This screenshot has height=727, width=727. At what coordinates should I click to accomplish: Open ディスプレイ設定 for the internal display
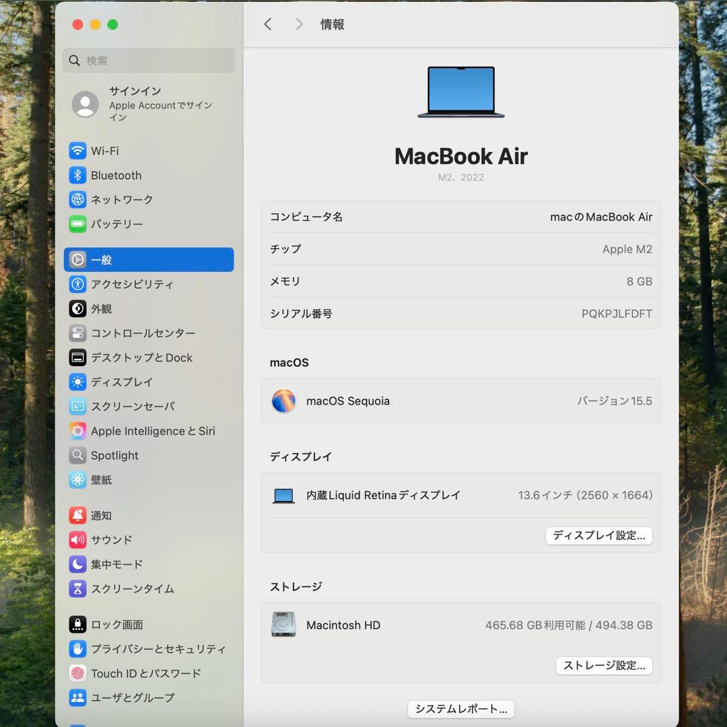598,536
